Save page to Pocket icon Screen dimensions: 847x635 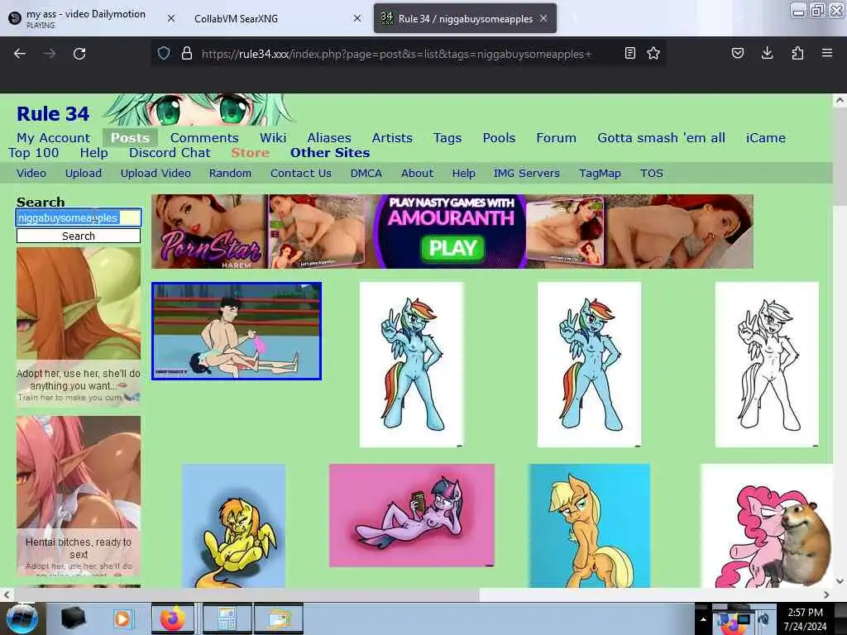(738, 53)
